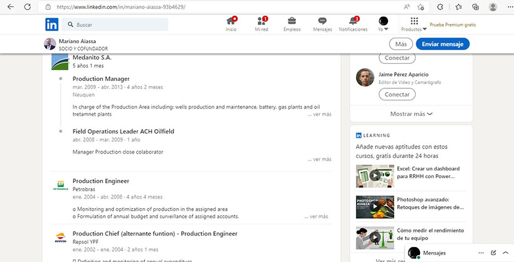Open the Productos apps grid menu
Image resolution: width=514 pixels, height=262 pixels.
(414, 24)
